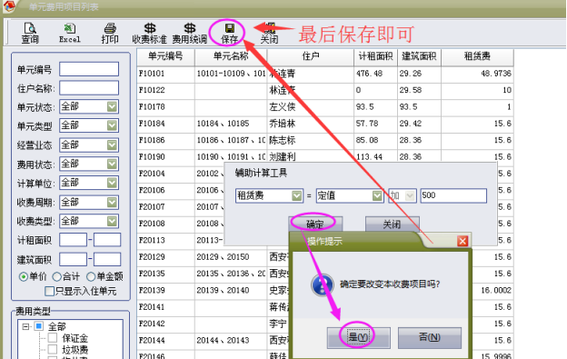Open the 收费类型 dropdown
567x359 pixels.
coord(112,221)
